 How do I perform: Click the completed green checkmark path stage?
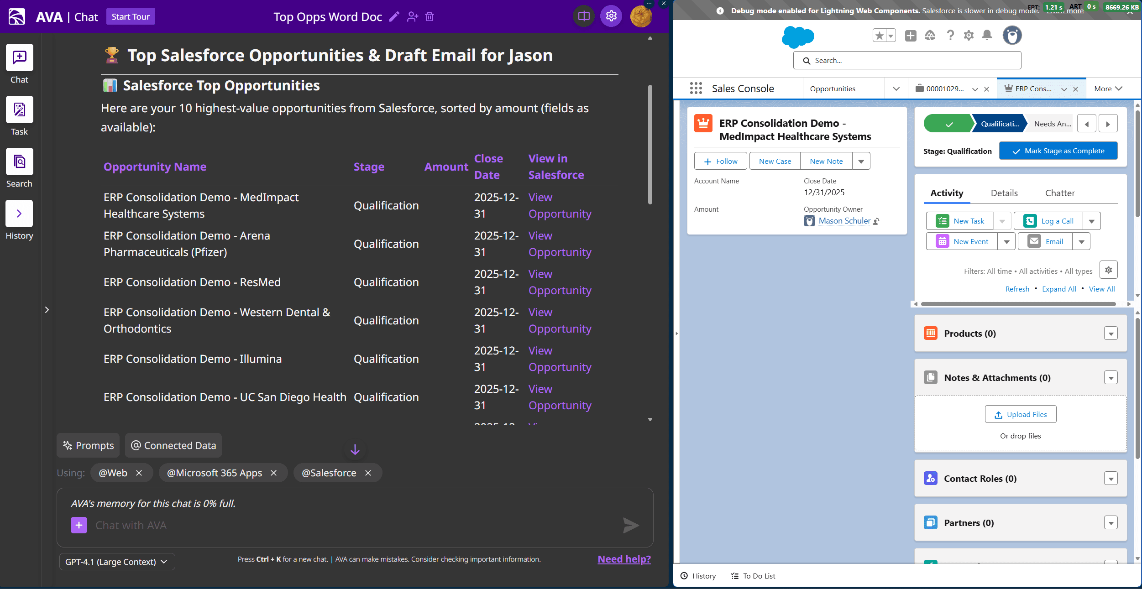click(948, 124)
